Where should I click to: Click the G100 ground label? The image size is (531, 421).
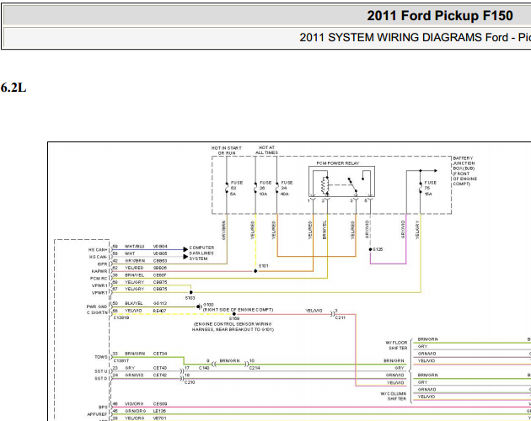pos(208,305)
